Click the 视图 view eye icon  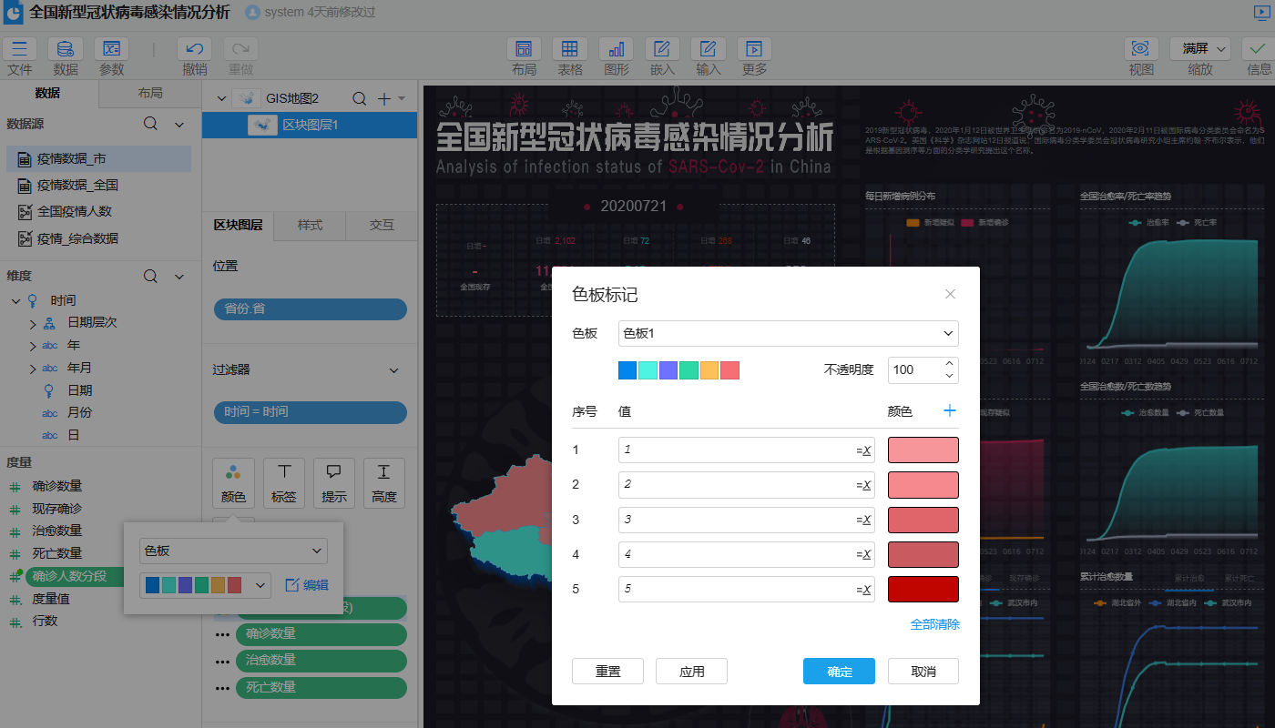point(1141,49)
